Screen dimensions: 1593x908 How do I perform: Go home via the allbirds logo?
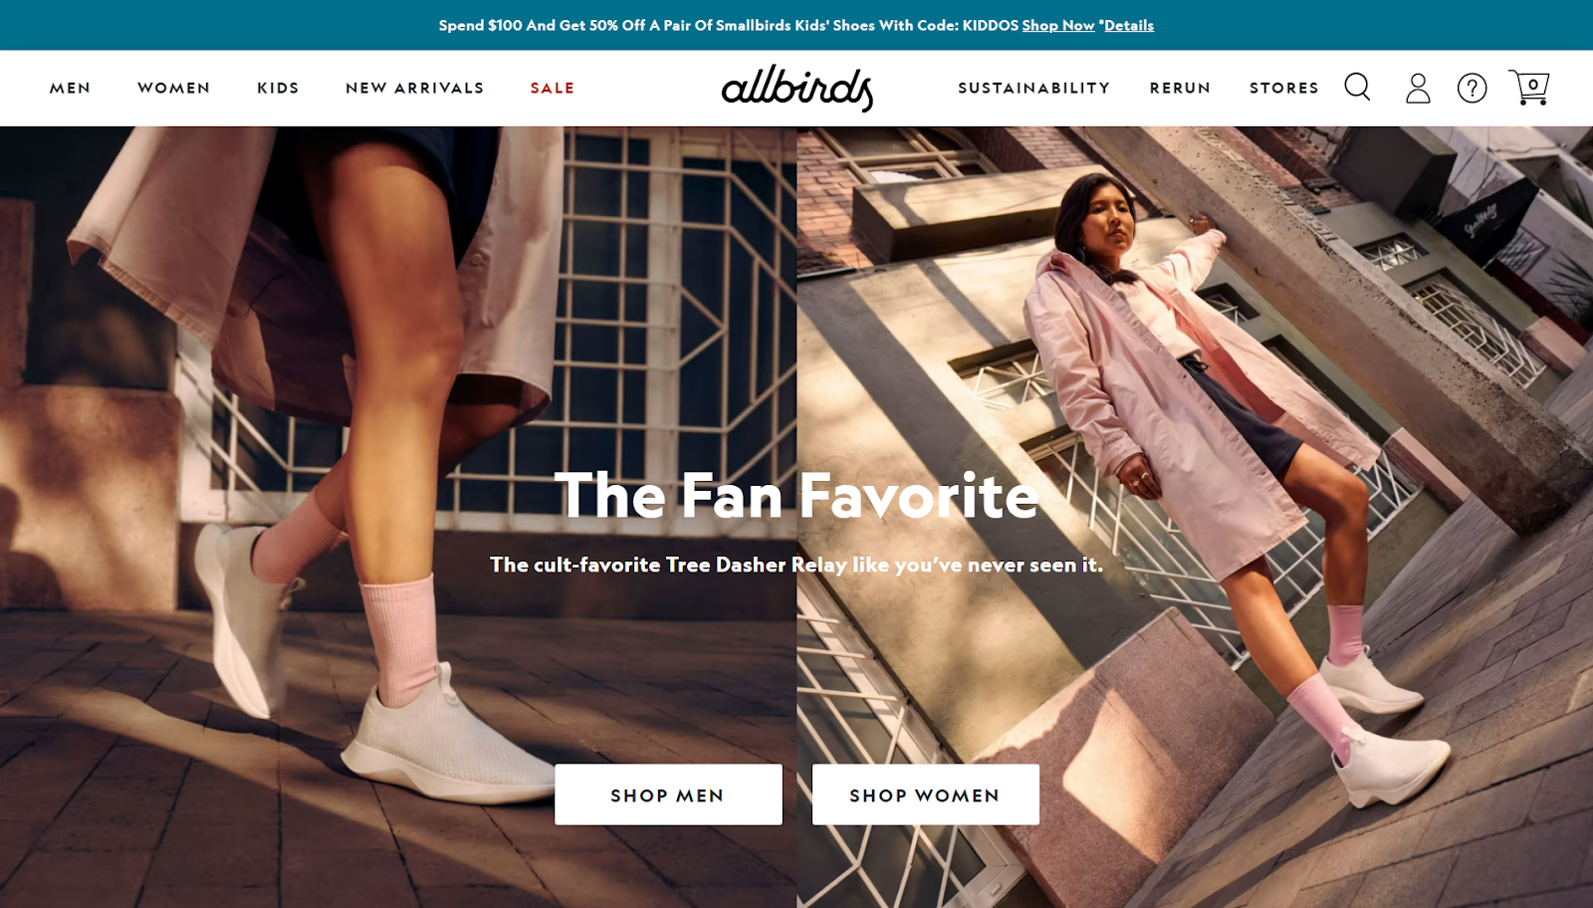797,88
